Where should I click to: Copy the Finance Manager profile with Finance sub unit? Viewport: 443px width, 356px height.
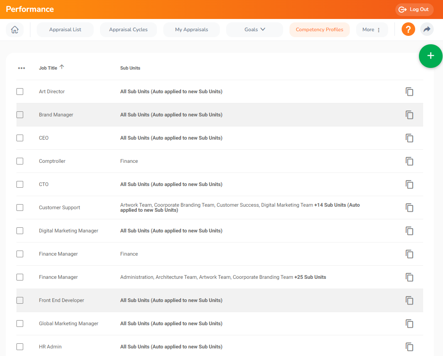tap(409, 254)
